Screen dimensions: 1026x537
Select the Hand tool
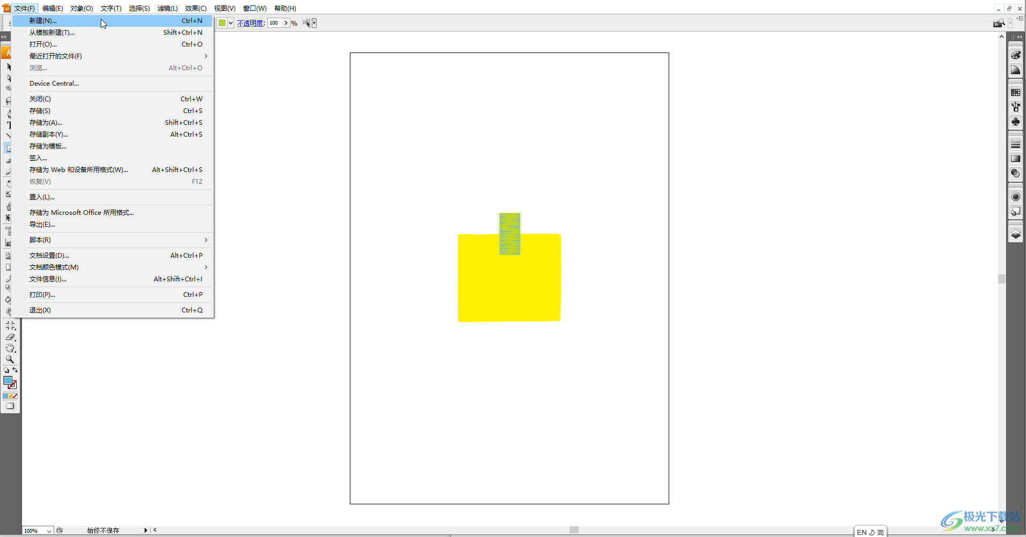pos(10,348)
